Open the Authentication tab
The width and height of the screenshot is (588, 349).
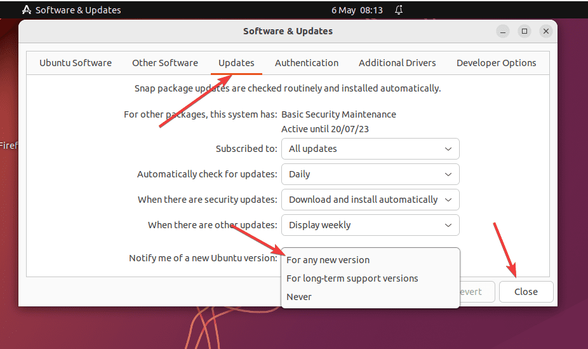point(306,63)
